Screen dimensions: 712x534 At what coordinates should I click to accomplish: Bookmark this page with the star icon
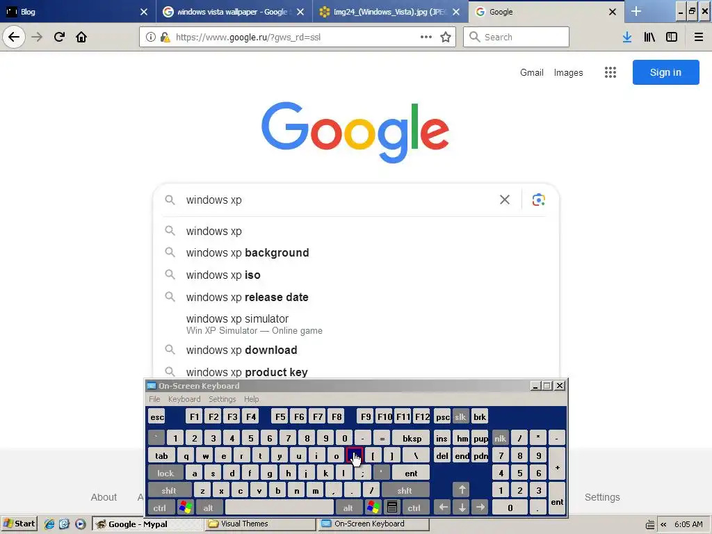pos(446,37)
